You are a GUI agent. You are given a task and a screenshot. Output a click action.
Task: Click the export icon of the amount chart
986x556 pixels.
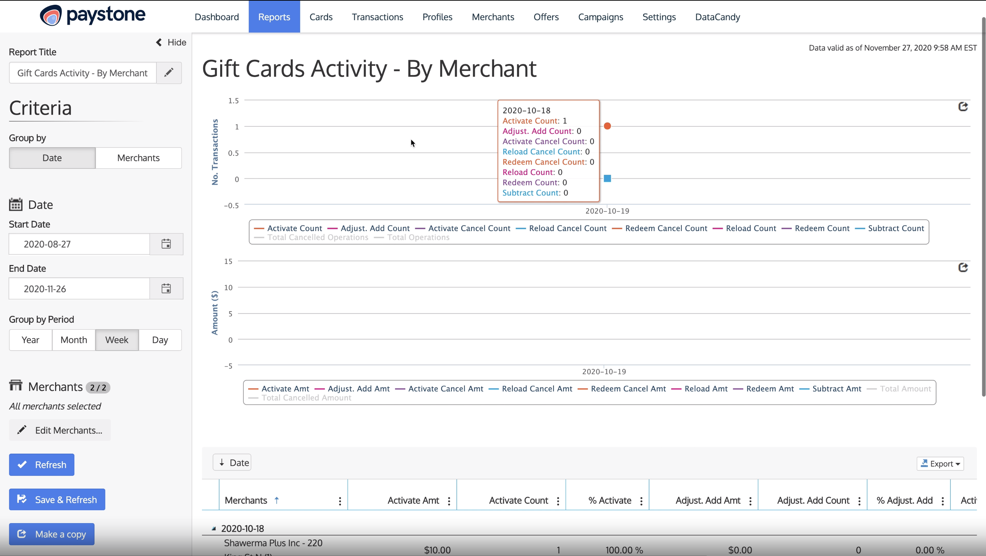tap(963, 267)
